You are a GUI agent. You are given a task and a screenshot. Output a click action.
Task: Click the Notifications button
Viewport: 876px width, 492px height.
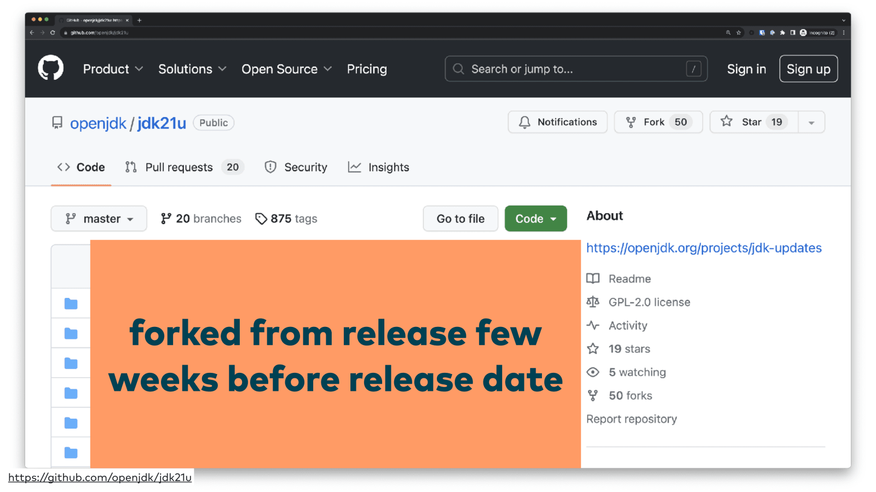pos(557,122)
